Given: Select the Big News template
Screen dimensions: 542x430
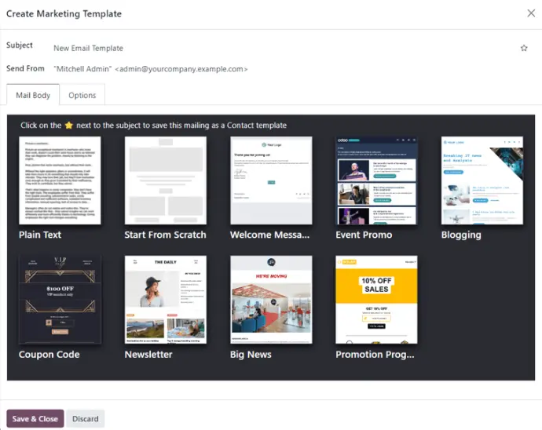Looking at the screenshot, I should point(270,300).
